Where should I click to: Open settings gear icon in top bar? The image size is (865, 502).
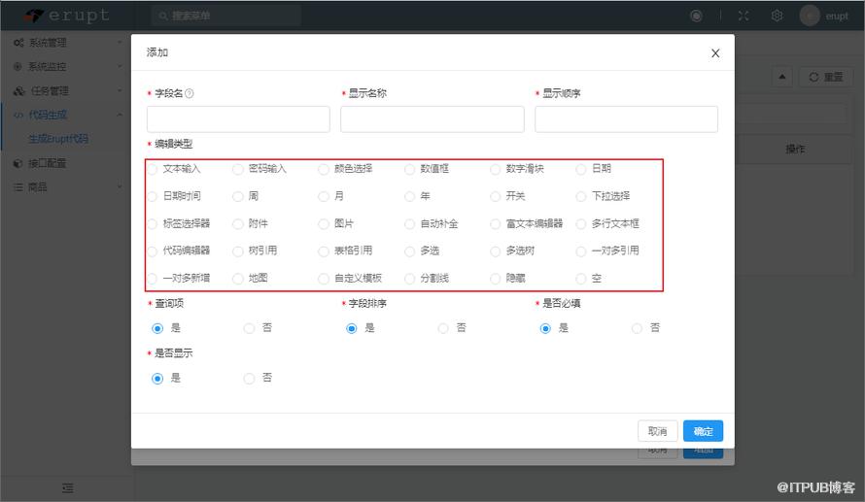(777, 16)
